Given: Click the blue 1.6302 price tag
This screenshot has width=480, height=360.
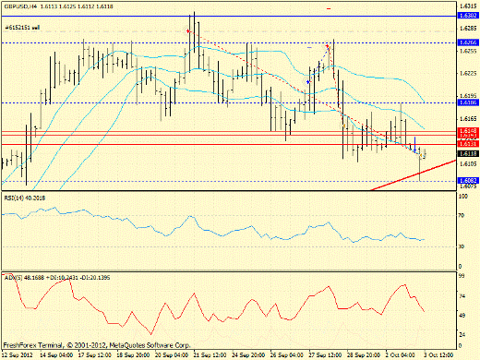Looking at the screenshot, I should (468, 16).
